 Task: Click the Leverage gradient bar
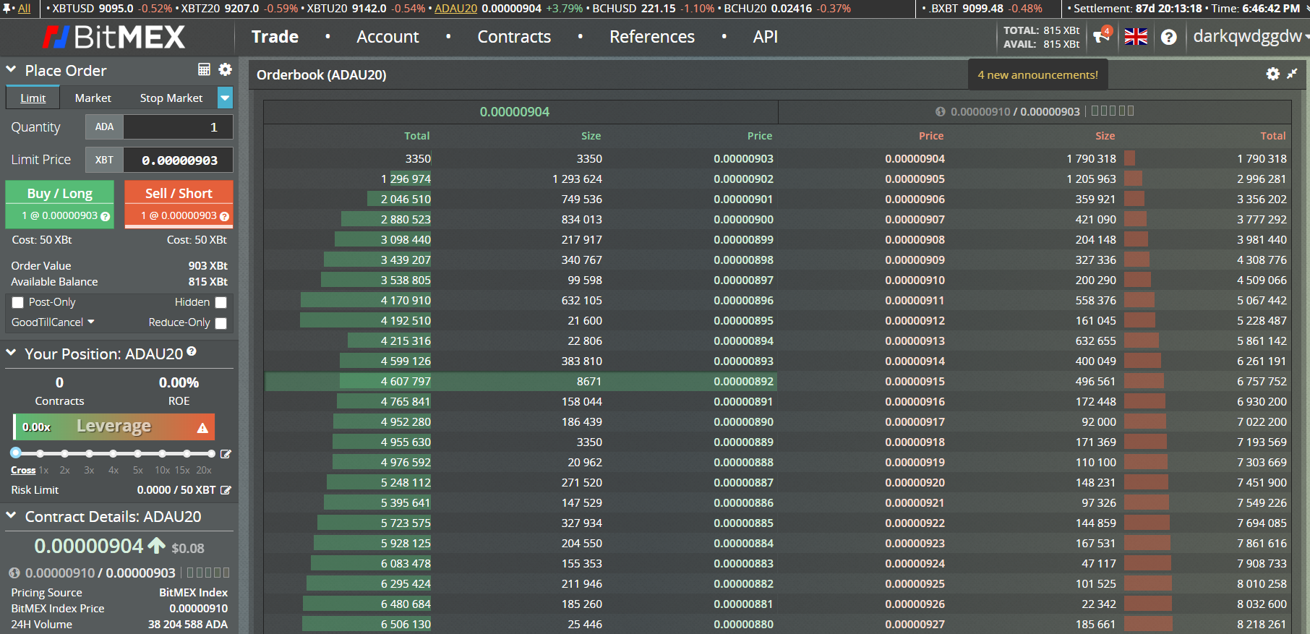(114, 427)
